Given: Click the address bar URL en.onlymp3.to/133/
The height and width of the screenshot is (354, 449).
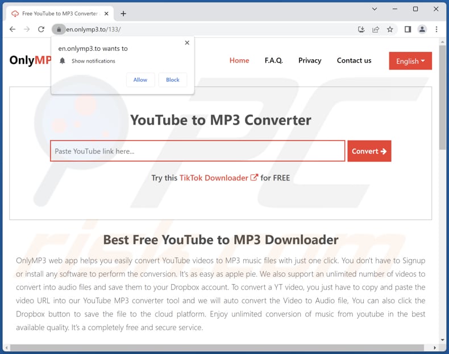Looking at the screenshot, I should point(93,29).
